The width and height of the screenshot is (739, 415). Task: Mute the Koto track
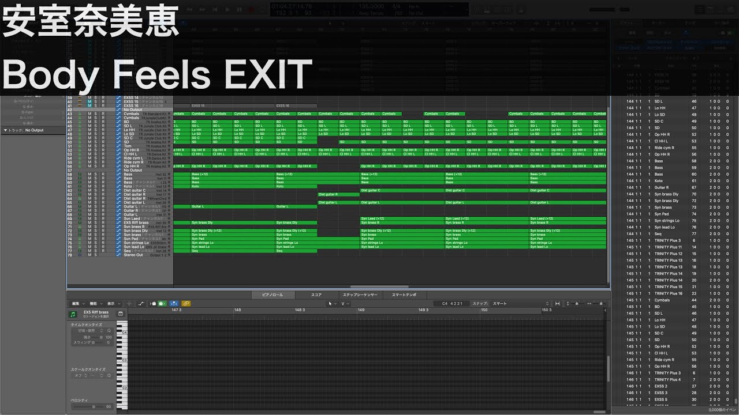[x=89, y=186]
